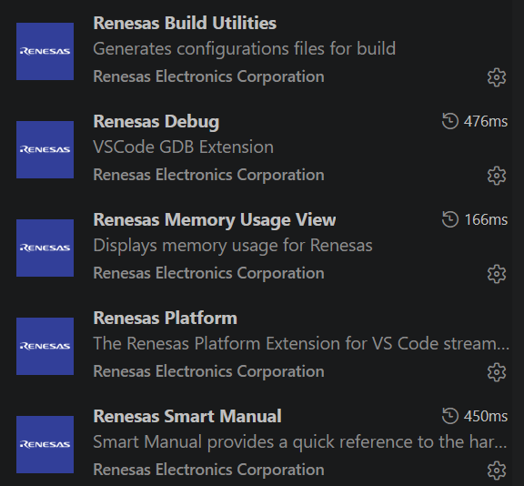Click the Renesas Memory Usage View logo thumbnail
This screenshot has width=524, height=486.
coord(45,248)
